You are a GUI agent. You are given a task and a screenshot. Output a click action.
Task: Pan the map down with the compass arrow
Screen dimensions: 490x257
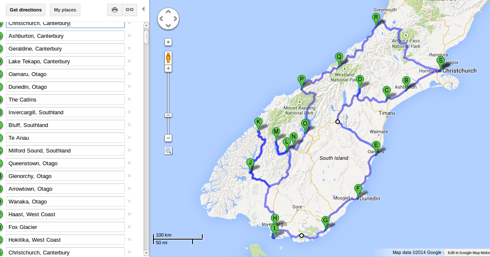pos(168,25)
